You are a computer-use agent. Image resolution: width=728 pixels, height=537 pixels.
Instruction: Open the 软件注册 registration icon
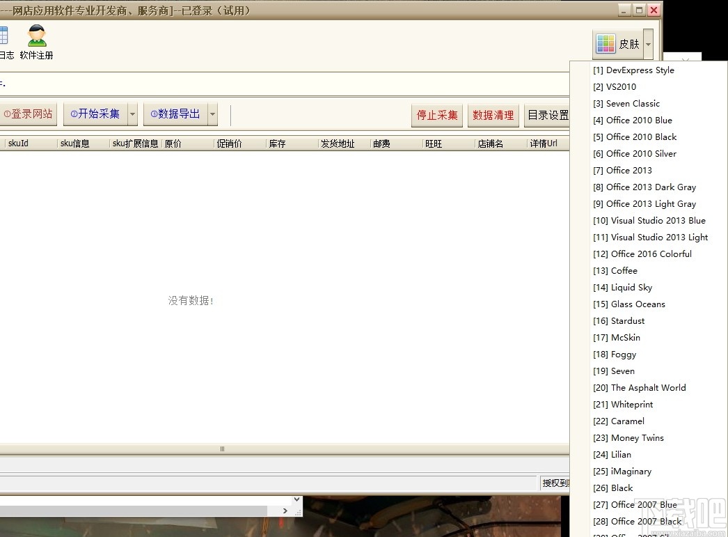(x=36, y=42)
